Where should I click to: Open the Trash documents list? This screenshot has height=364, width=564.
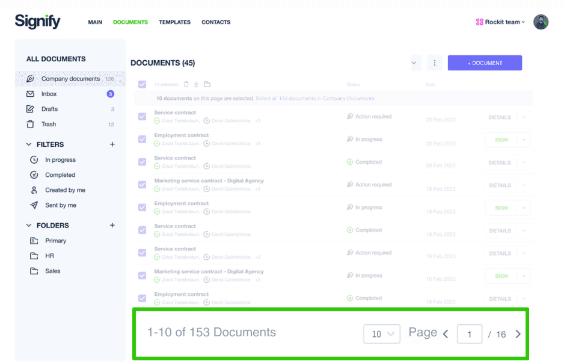point(70,124)
